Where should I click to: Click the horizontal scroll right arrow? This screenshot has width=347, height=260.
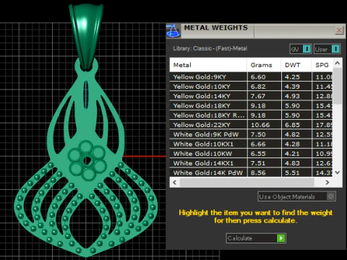coord(327,183)
